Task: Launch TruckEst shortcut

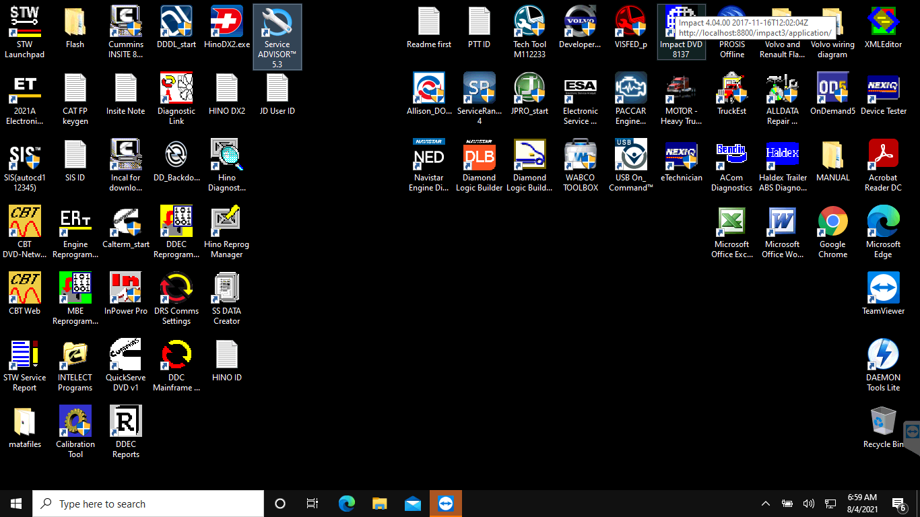Action: tap(732, 94)
